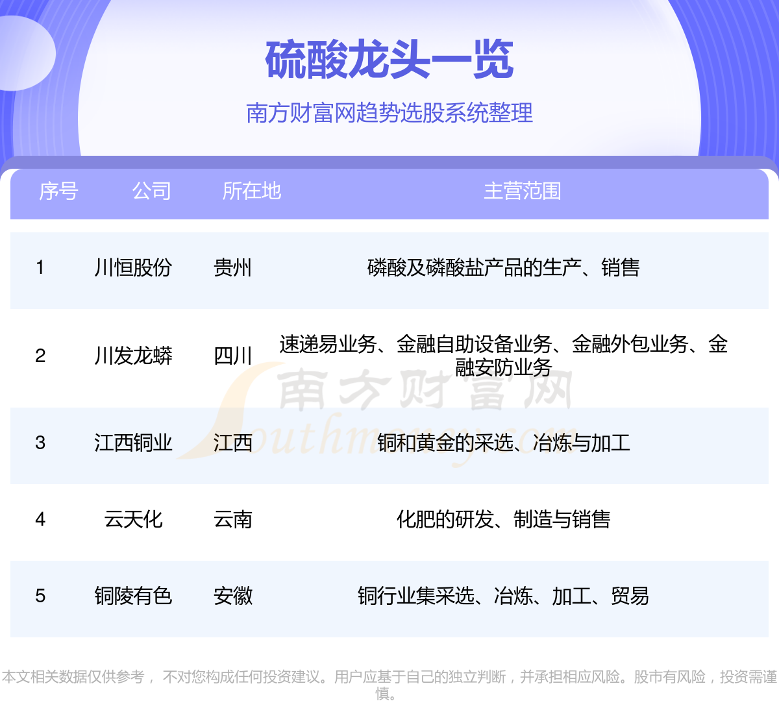Click the description 铜行业集采选、冶炼、加工、贸易

click(x=504, y=596)
